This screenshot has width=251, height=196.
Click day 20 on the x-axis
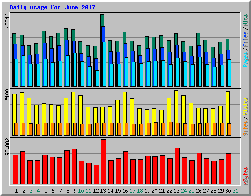pyautogui.click(x=154, y=191)
